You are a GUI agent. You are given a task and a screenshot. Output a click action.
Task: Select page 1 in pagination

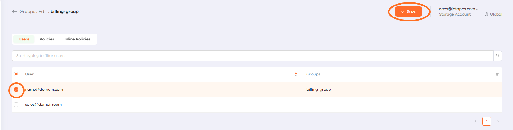pyautogui.click(x=487, y=121)
